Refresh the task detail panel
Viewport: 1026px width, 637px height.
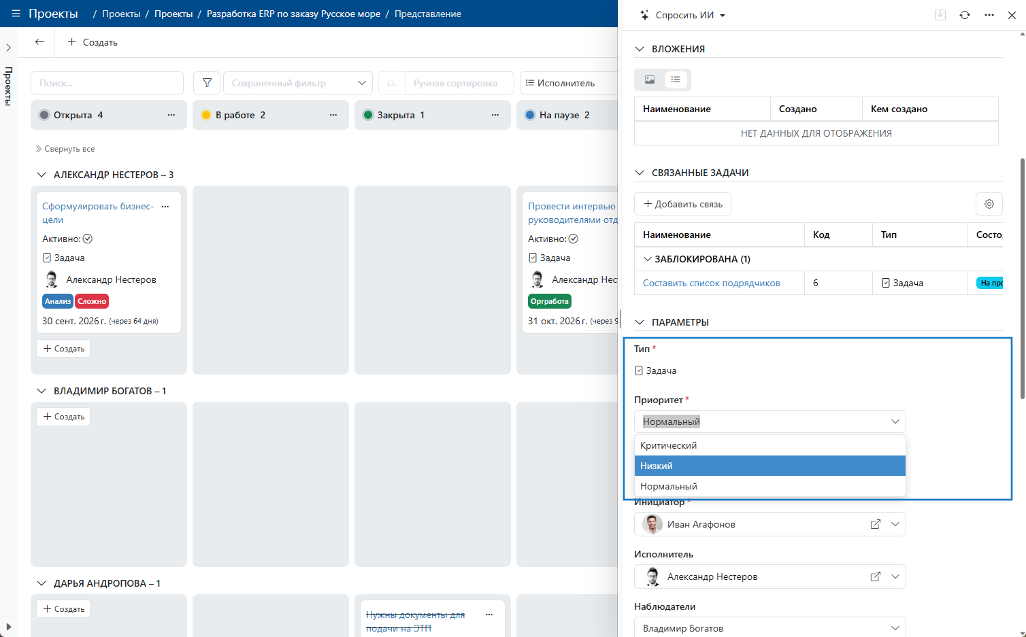965,15
